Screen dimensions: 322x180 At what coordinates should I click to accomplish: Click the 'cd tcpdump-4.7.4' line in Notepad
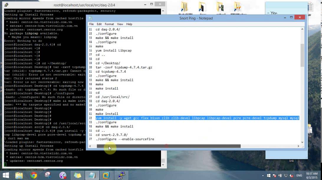(111, 72)
